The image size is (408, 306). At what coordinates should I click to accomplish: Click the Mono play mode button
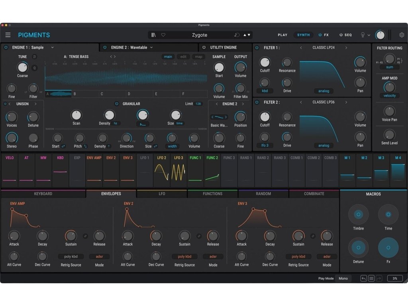pos(343,279)
